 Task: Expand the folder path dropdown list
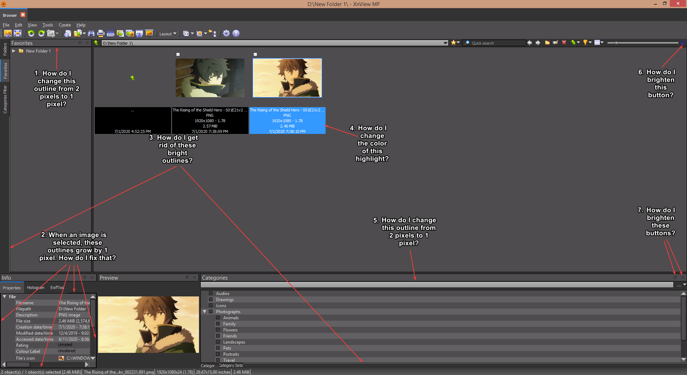[445, 43]
